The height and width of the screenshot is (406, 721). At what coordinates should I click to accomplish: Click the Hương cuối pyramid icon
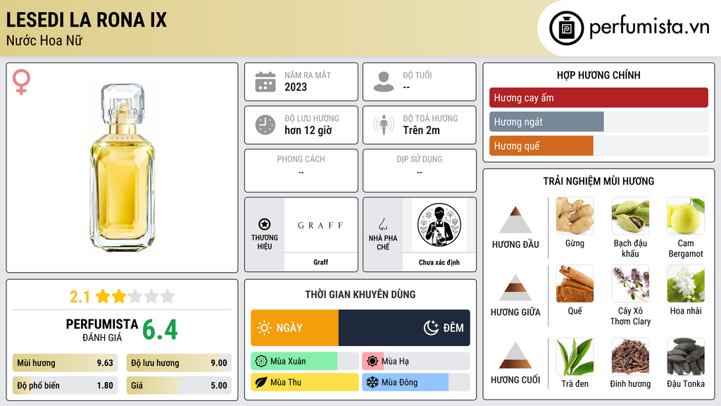515,355
